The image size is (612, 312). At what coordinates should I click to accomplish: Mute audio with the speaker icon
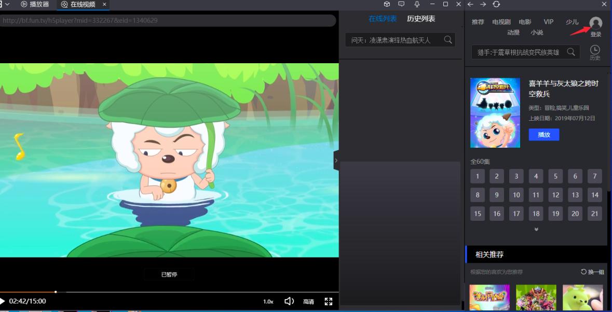[x=289, y=301]
